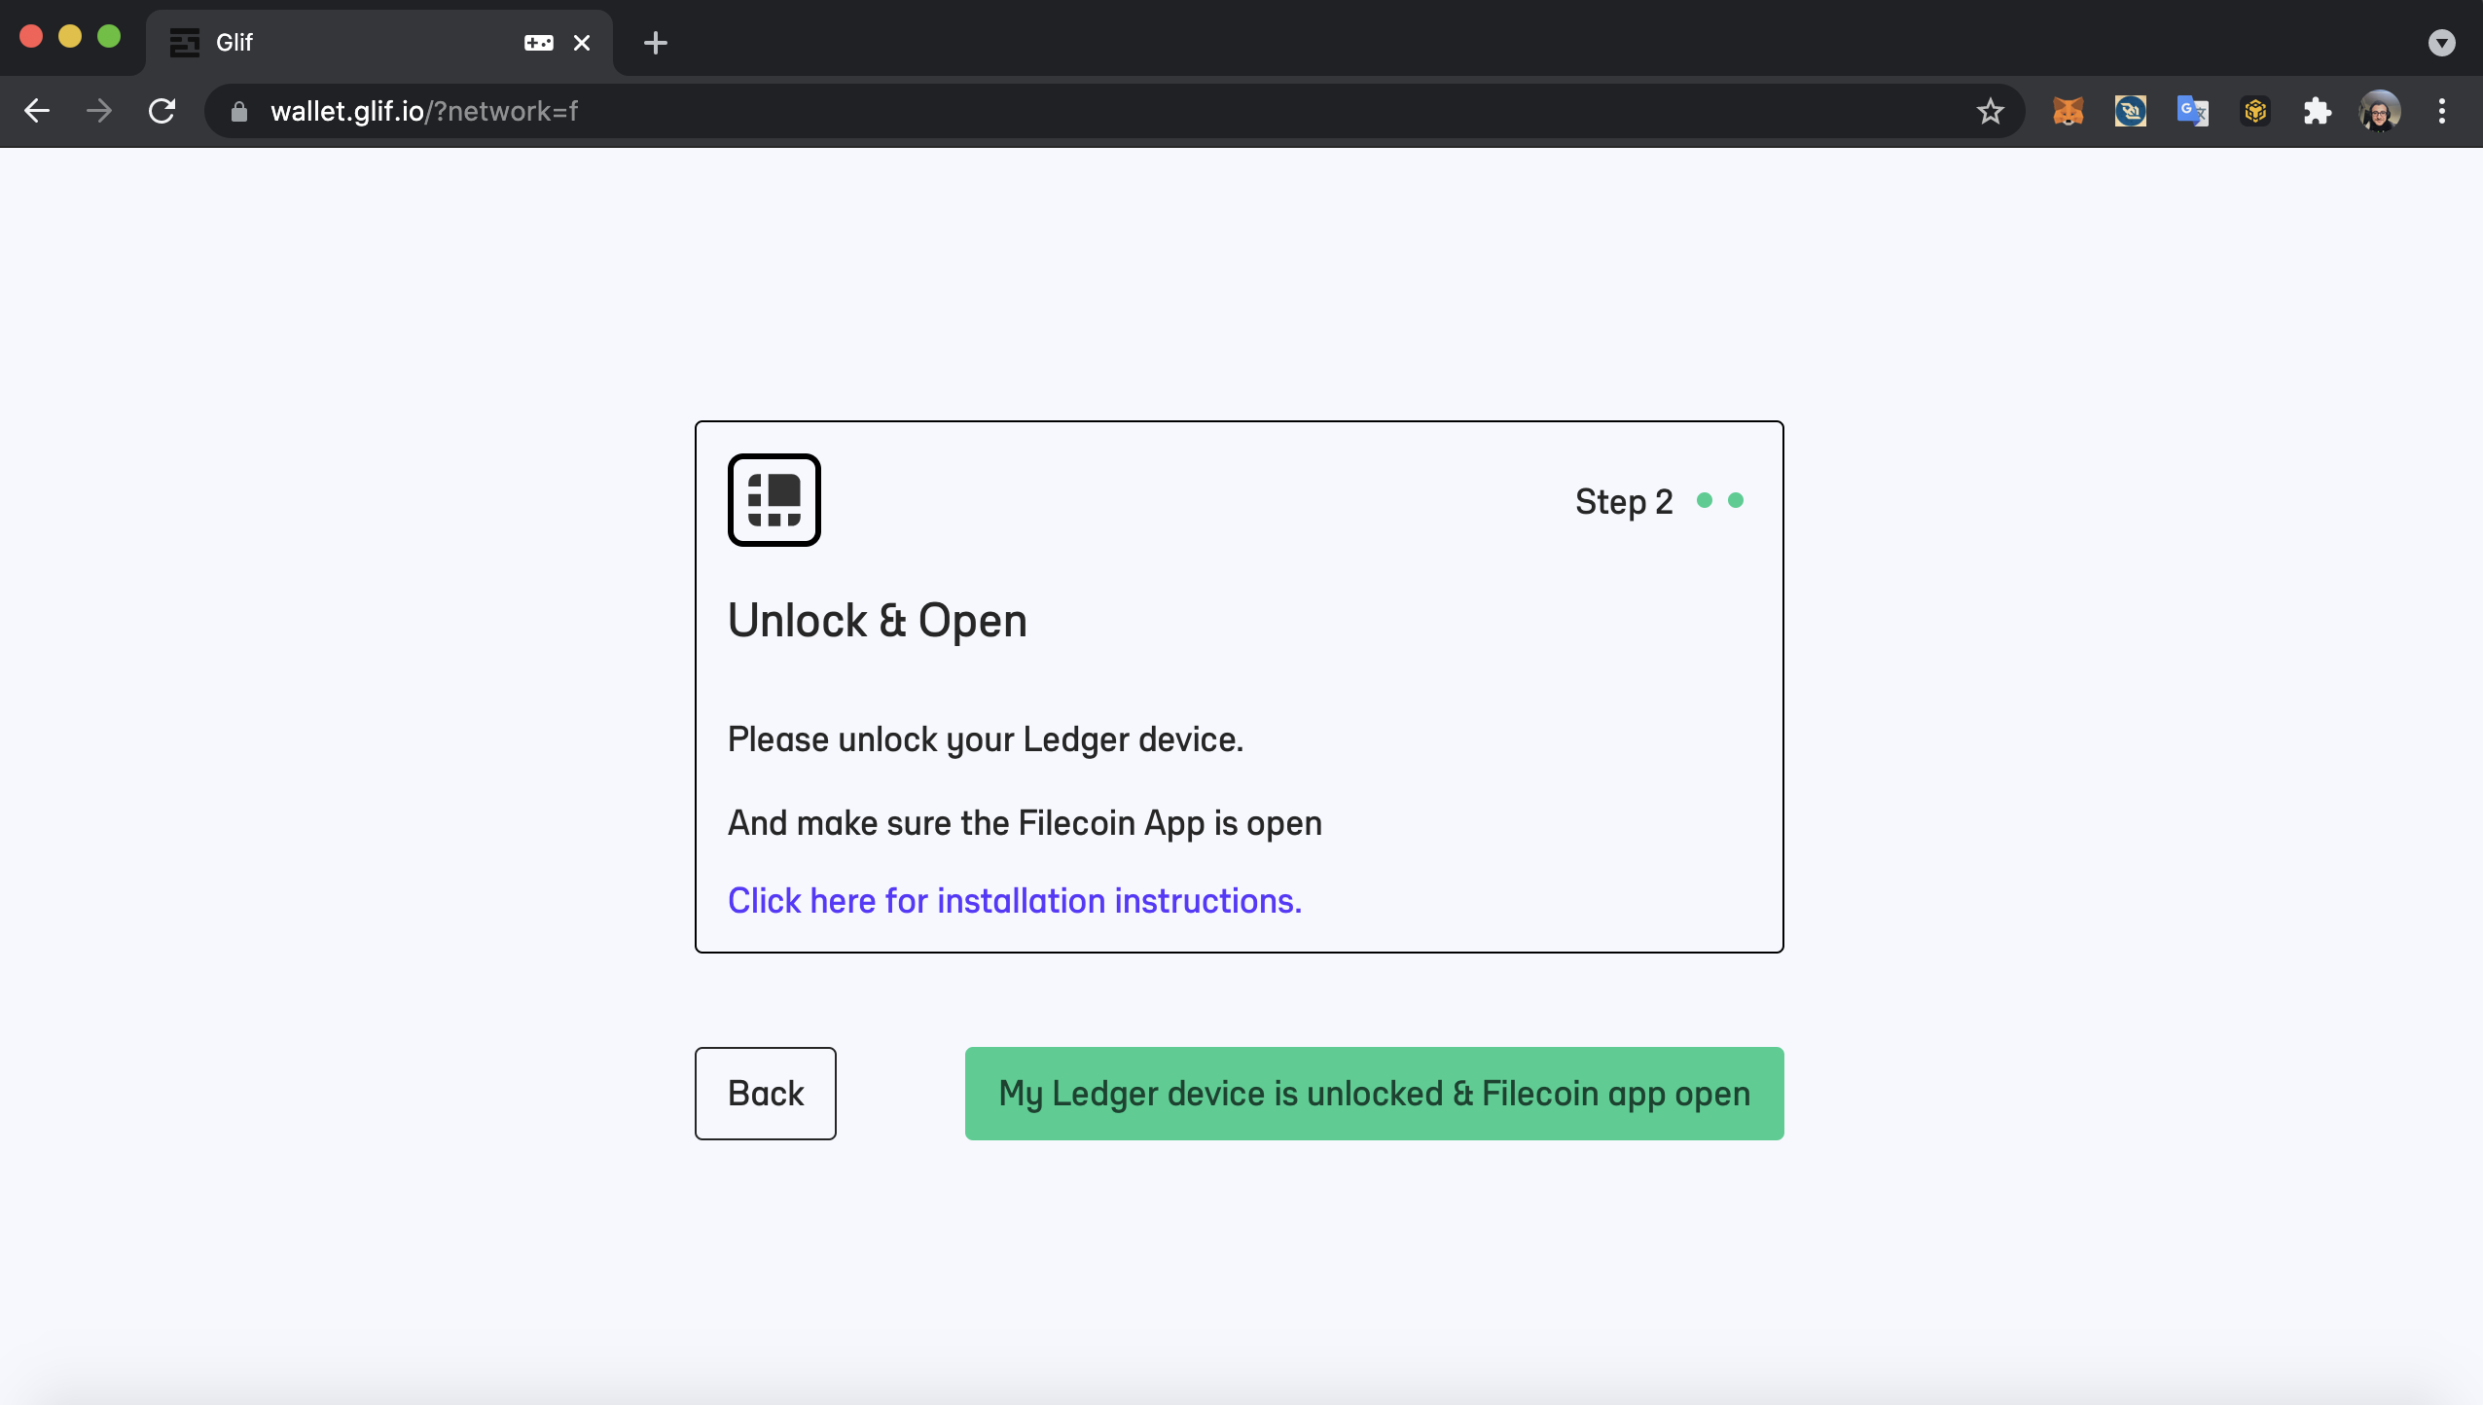Click the second green step indicator dot

(x=1736, y=500)
